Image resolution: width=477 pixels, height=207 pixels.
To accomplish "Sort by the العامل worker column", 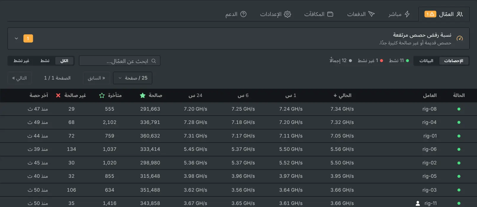I will click(430, 96).
